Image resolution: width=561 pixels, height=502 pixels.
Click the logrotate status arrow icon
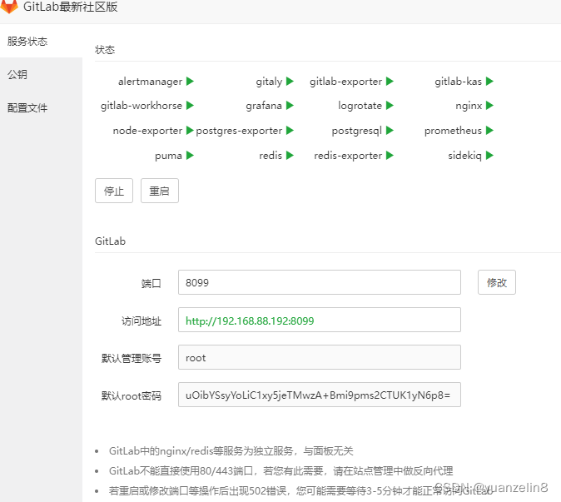click(x=390, y=105)
